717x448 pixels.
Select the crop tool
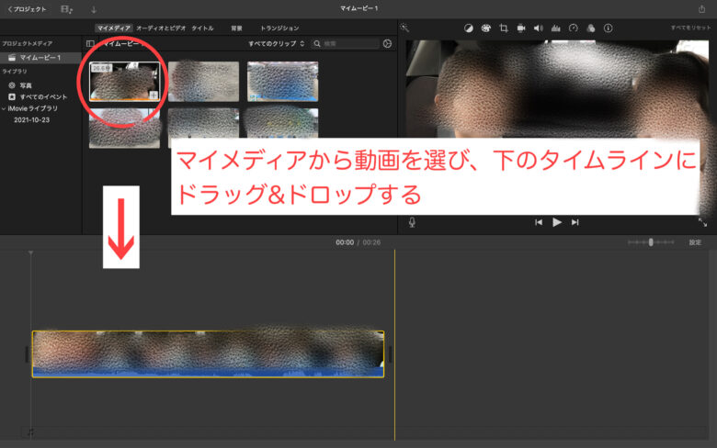coord(503,28)
